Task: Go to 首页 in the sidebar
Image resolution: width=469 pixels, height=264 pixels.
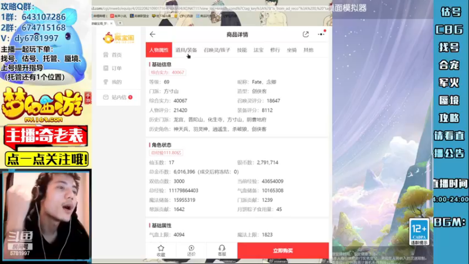Action: point(117,55)
